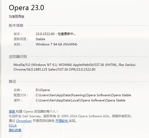
Task: Select the Stable channel value
Action: pyautogui.click(x=40, y=39)
